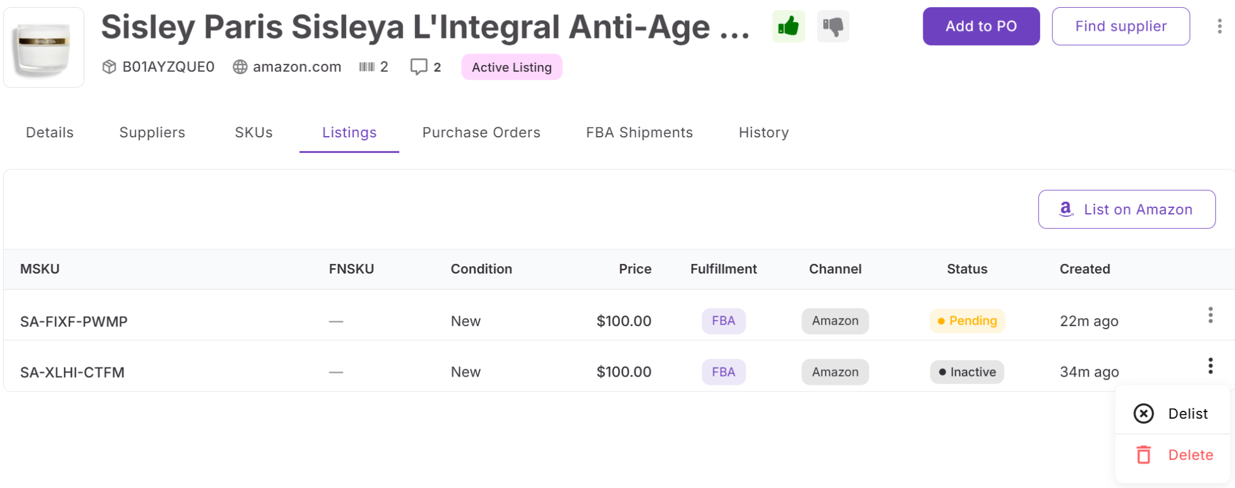Open the SKUs tab
This screenshot has width=1235, height=488.
[254, 133]
